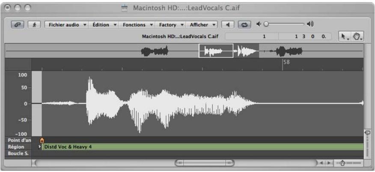Toggle the Catch playhead running-man button
This screenshot has height=172, width=375.
(x=34, y=25)
